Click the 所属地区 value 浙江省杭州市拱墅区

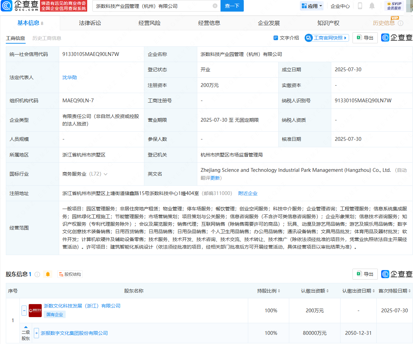pos(84,155)
